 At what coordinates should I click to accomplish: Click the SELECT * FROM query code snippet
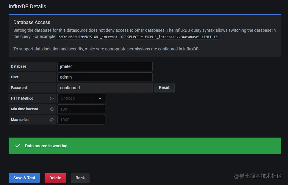(x=172, y=37)
